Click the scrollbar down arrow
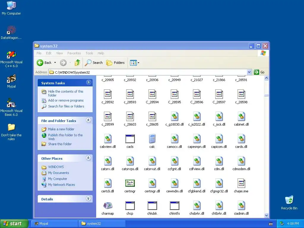 pyautogui.click(x=266, y=215)
